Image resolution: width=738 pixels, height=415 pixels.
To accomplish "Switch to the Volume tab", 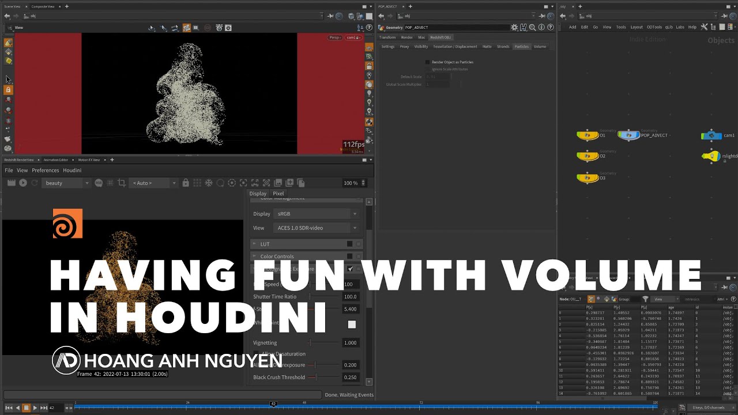I will 540,46.
